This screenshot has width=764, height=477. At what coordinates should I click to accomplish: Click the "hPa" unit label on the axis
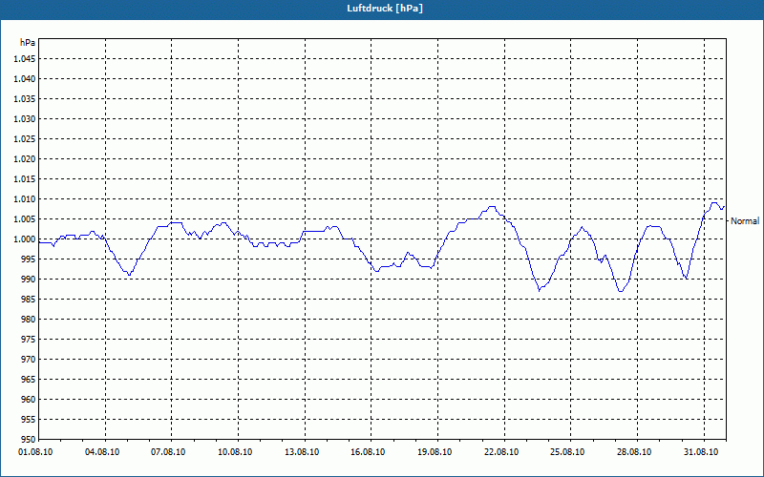28,43
